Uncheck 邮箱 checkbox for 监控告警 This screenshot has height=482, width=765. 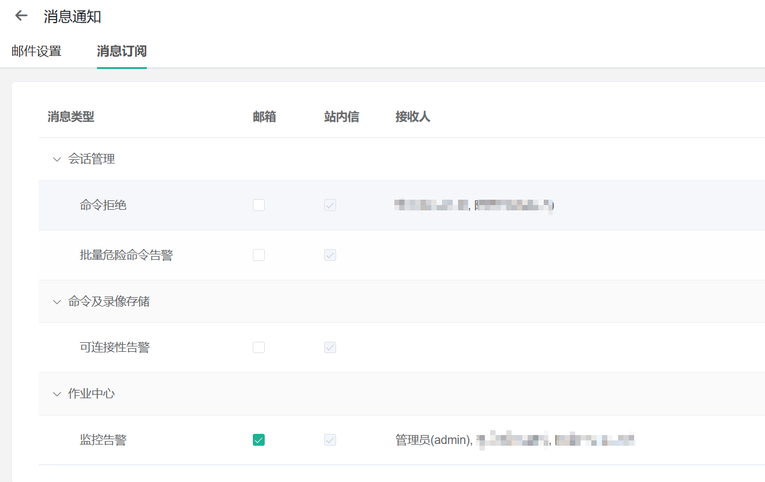coord(259,440)
